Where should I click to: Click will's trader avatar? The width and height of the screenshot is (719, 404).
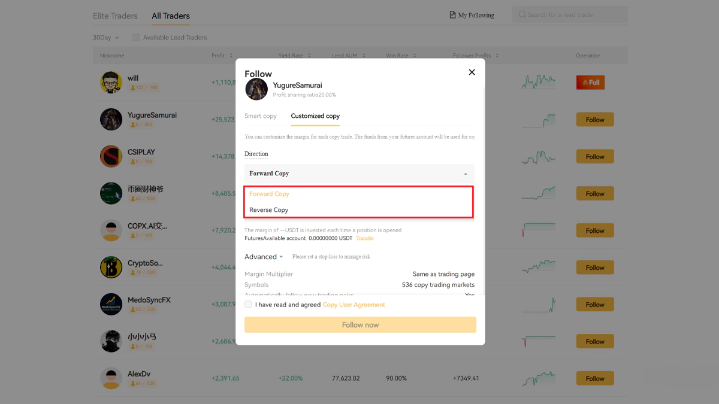[x=111, y=83]
